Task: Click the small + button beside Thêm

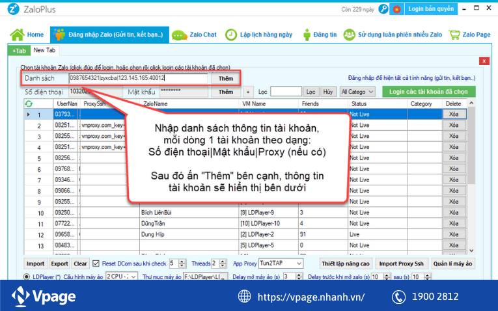Action: (248, 92)
